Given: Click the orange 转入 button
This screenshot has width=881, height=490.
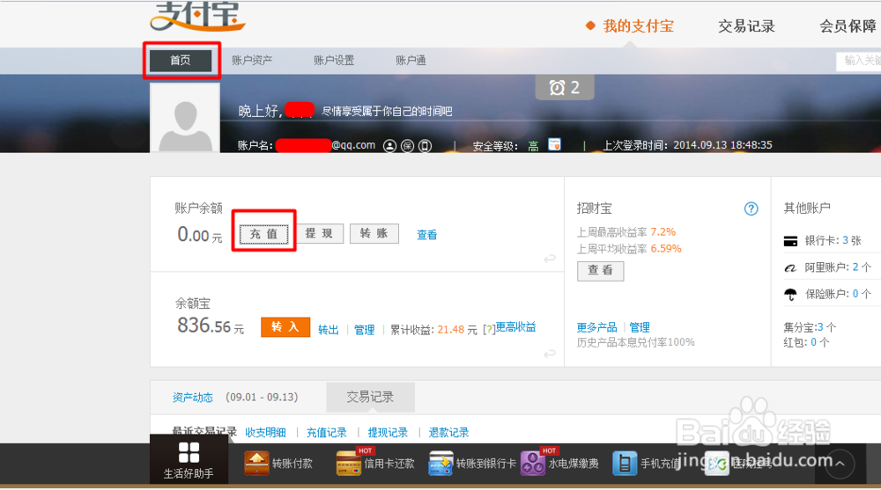Looking at the screenshot, I should coord(285,326).
